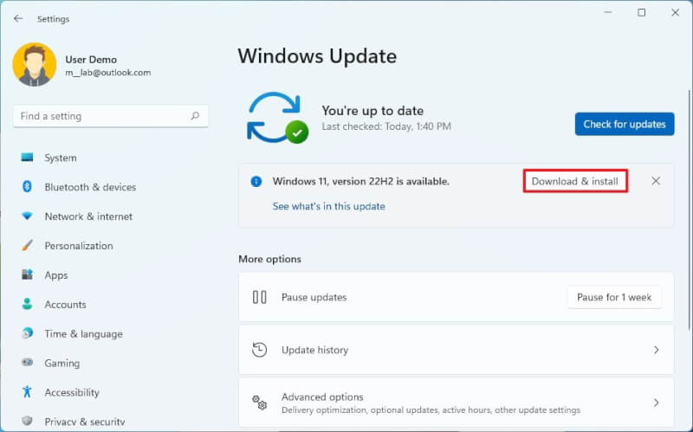This screenshot has width=693, height=432.
Task: Click the Update history clock icon
Action: (259, 350)
